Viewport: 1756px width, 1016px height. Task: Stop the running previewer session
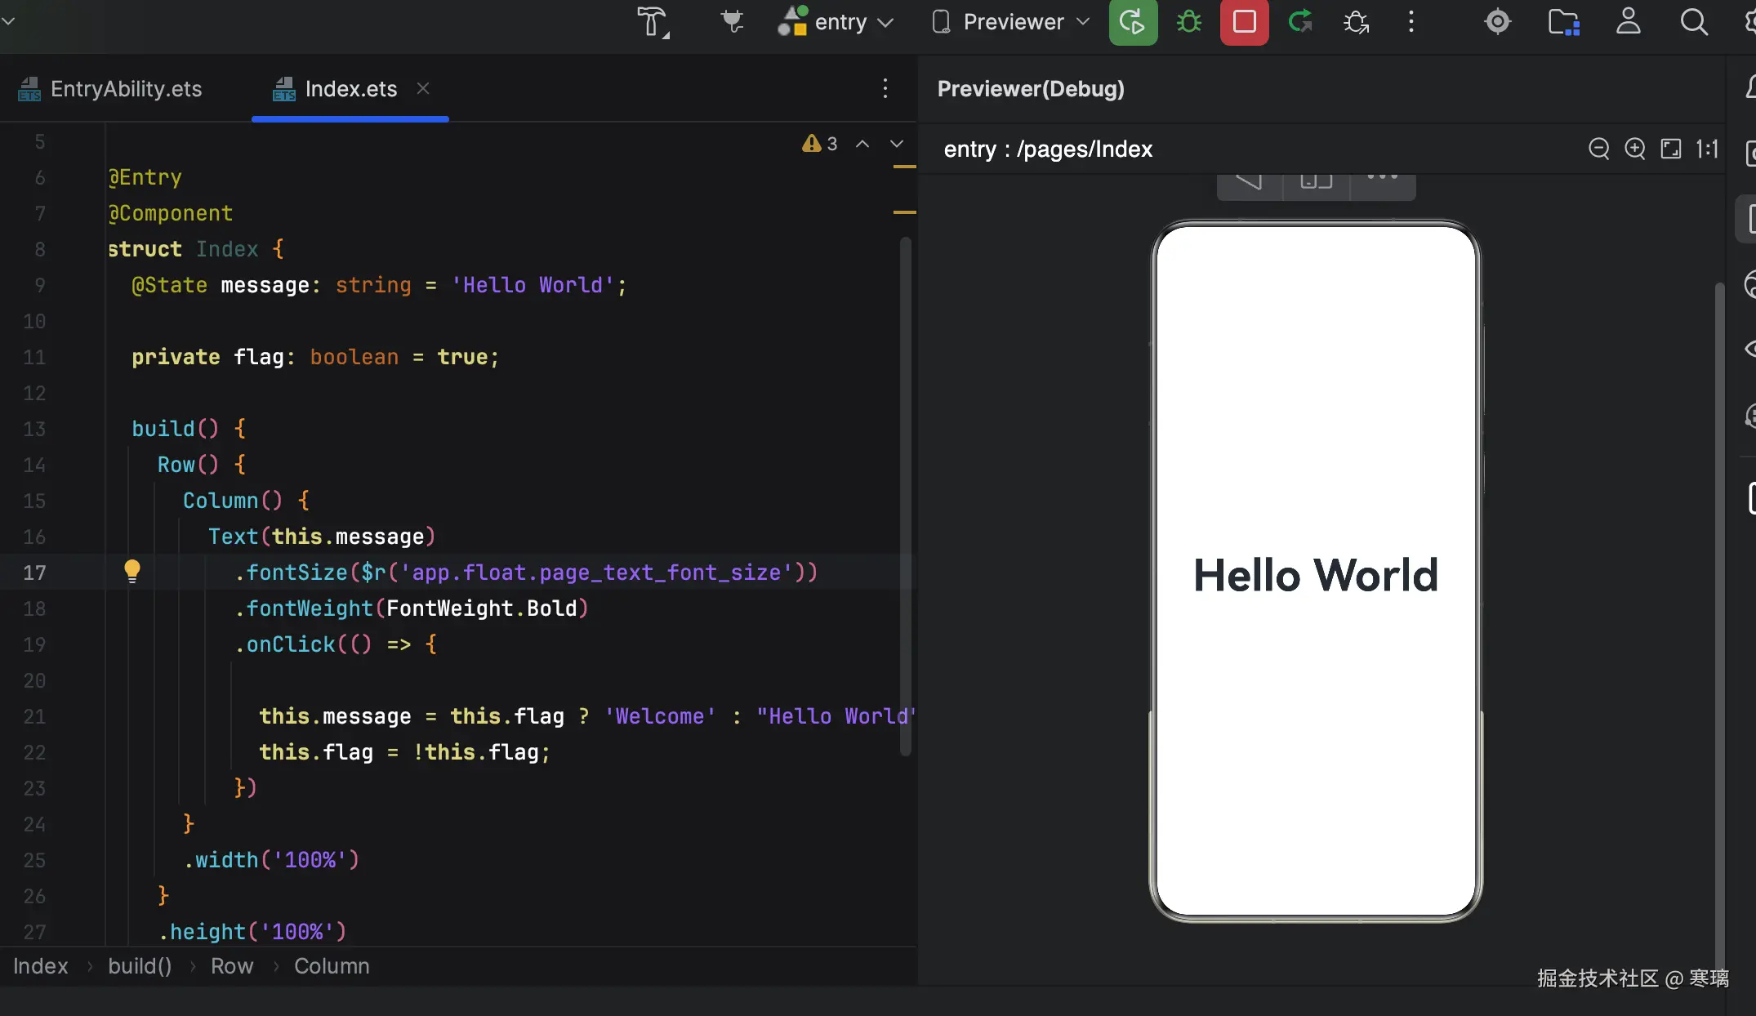(x=1244, y=22)
